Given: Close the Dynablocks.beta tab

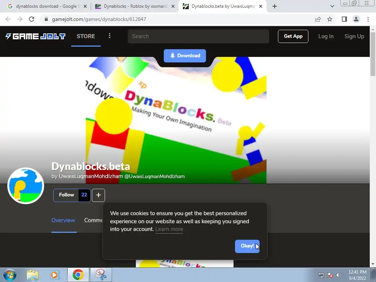Looking at the screenshot, I should click(x=261, y=7).
